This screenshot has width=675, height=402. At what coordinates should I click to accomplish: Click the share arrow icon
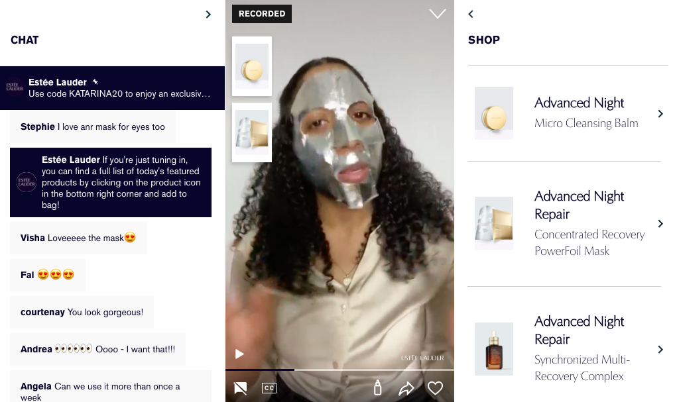406,389
